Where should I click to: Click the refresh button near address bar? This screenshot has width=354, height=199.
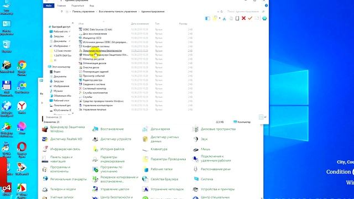(222, 12)
